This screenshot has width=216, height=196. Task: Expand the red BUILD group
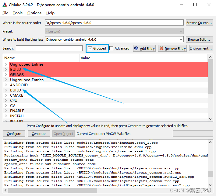pos(6,69)
